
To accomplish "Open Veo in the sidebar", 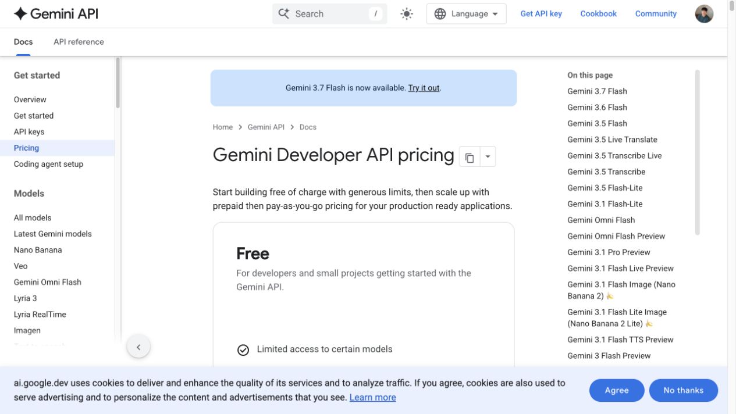I will tap(20, 266).
